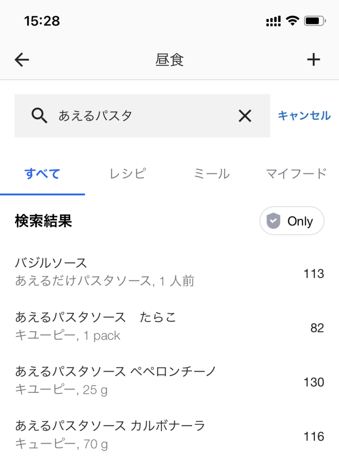Switch to the すべて tab
339x470 pixels.
point(42,174)
